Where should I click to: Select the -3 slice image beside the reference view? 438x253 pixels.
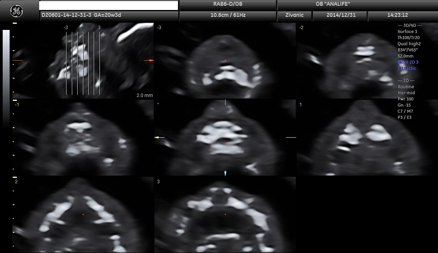point(225,61)
